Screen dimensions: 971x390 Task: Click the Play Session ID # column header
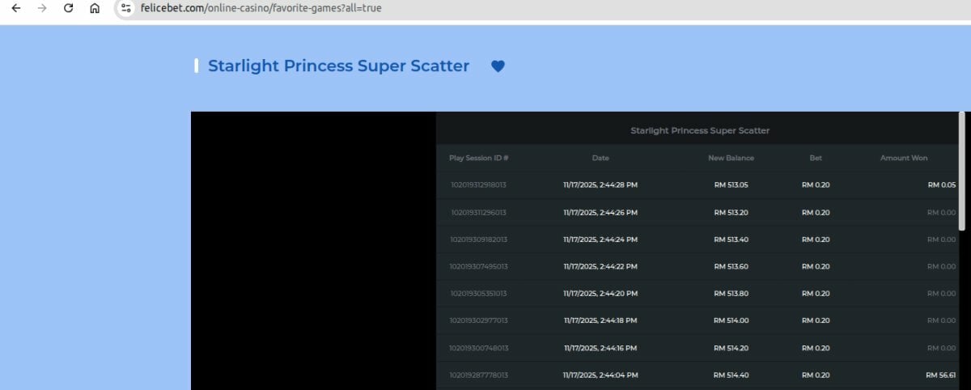click(x=478, y=158)
